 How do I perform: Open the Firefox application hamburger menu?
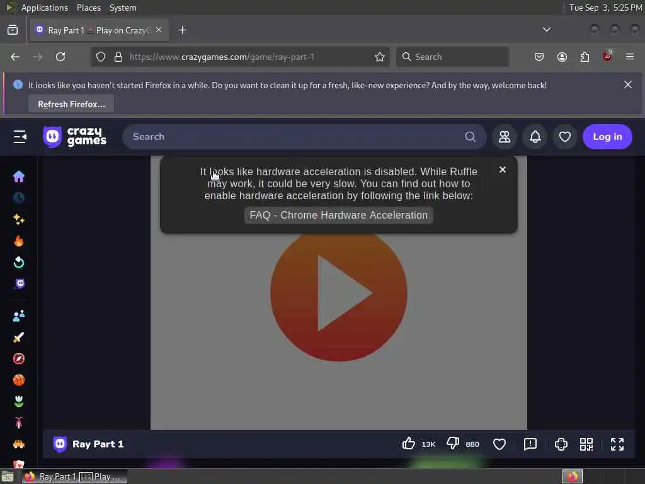pos(630,57)
